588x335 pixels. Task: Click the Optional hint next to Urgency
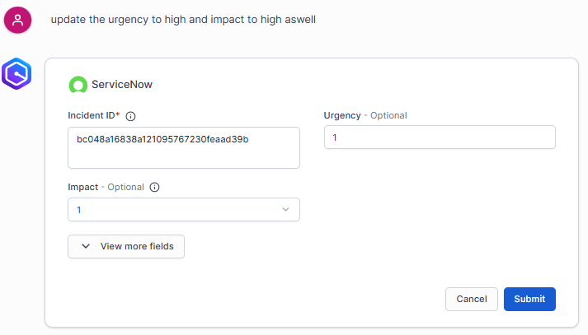[388, 115]
